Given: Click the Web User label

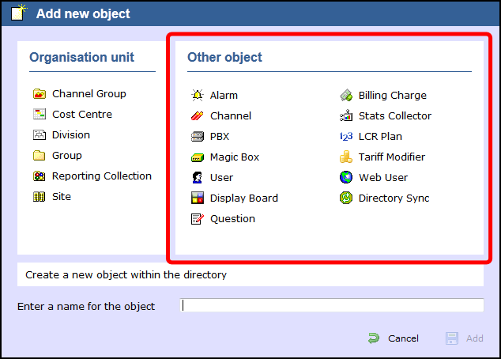Looking at the screenshot, I should (382, 178).
